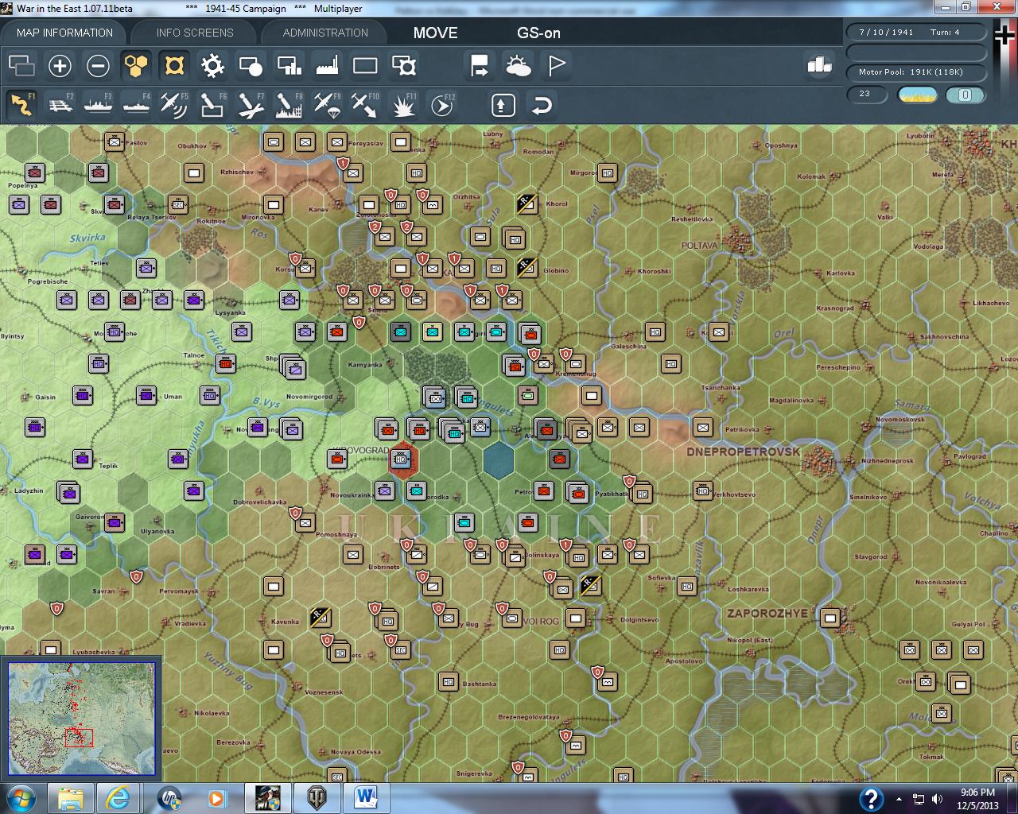Select the air base counter near Kavunka
The height and width of the screenshot is (814, 1018).
coord(320,617)
